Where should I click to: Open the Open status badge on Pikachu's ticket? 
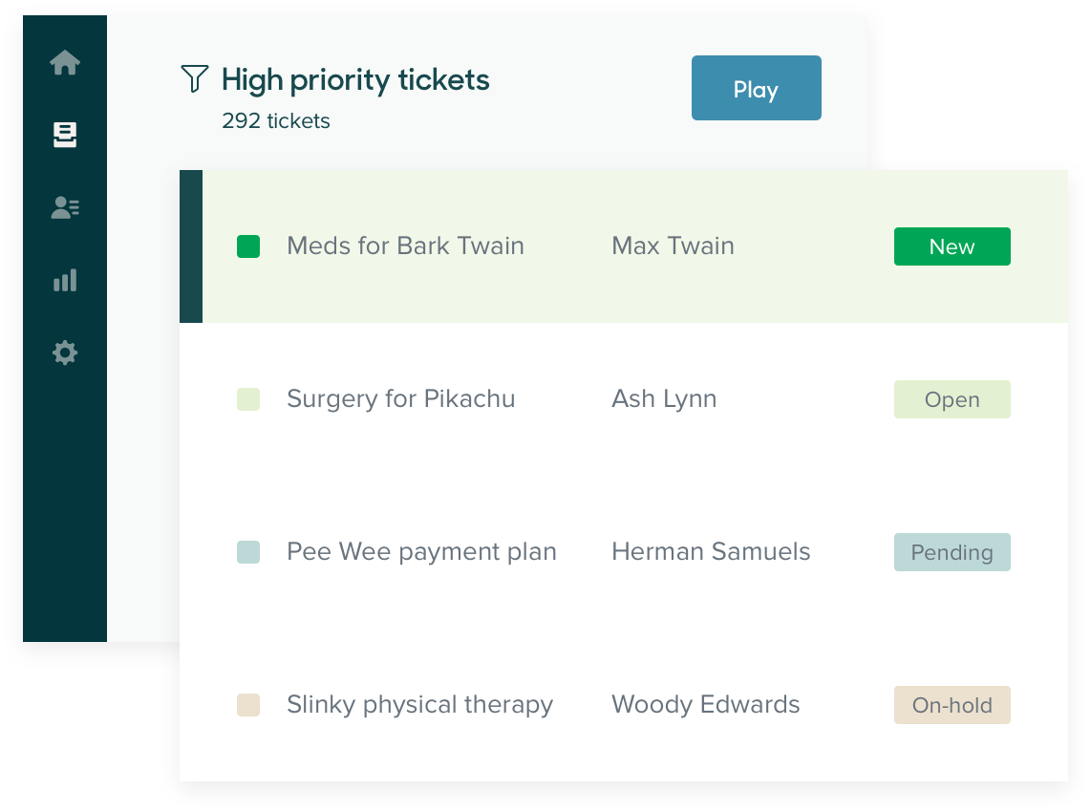(x=952, y=399)
